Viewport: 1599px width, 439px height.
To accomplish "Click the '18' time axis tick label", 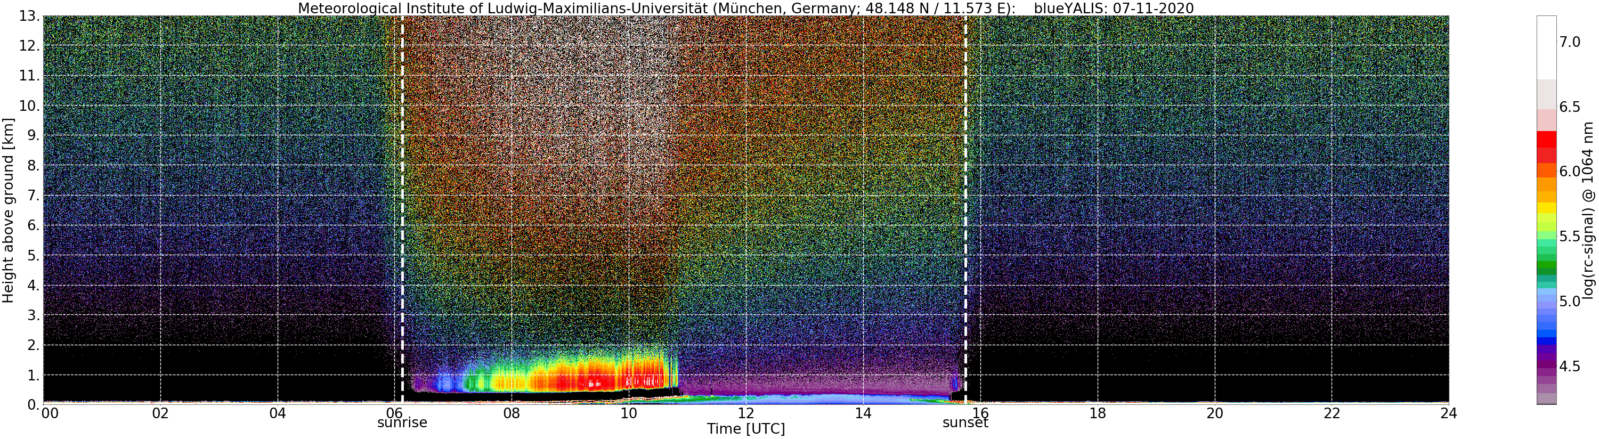I will (1098, 413).
